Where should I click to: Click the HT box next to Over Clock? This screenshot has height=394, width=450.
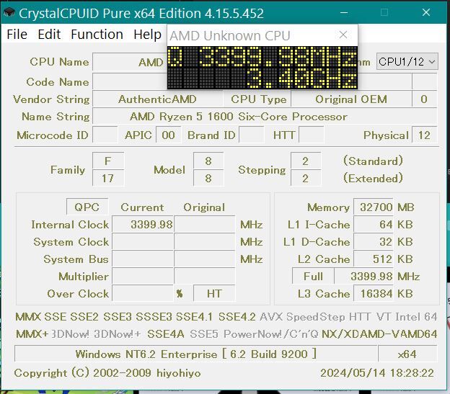click(x=214, y=293)
